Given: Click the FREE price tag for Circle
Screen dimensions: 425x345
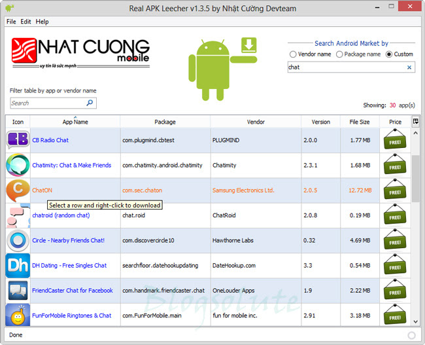Looking at the screenshot, I should click(395, 240).
